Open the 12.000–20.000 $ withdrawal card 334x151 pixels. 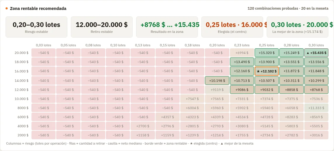[x=102, y=27]
